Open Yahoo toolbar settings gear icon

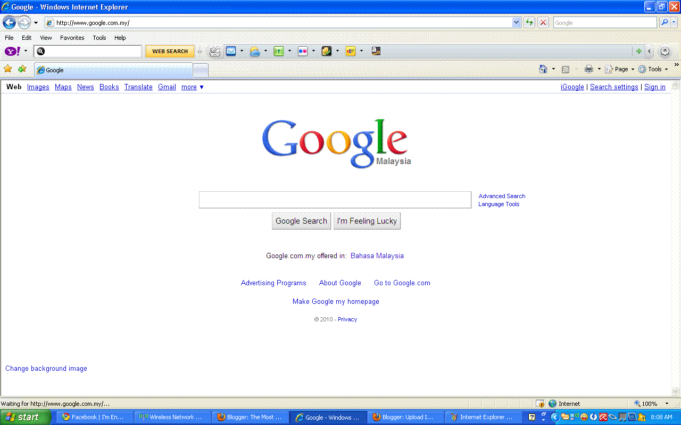point(665,52)
